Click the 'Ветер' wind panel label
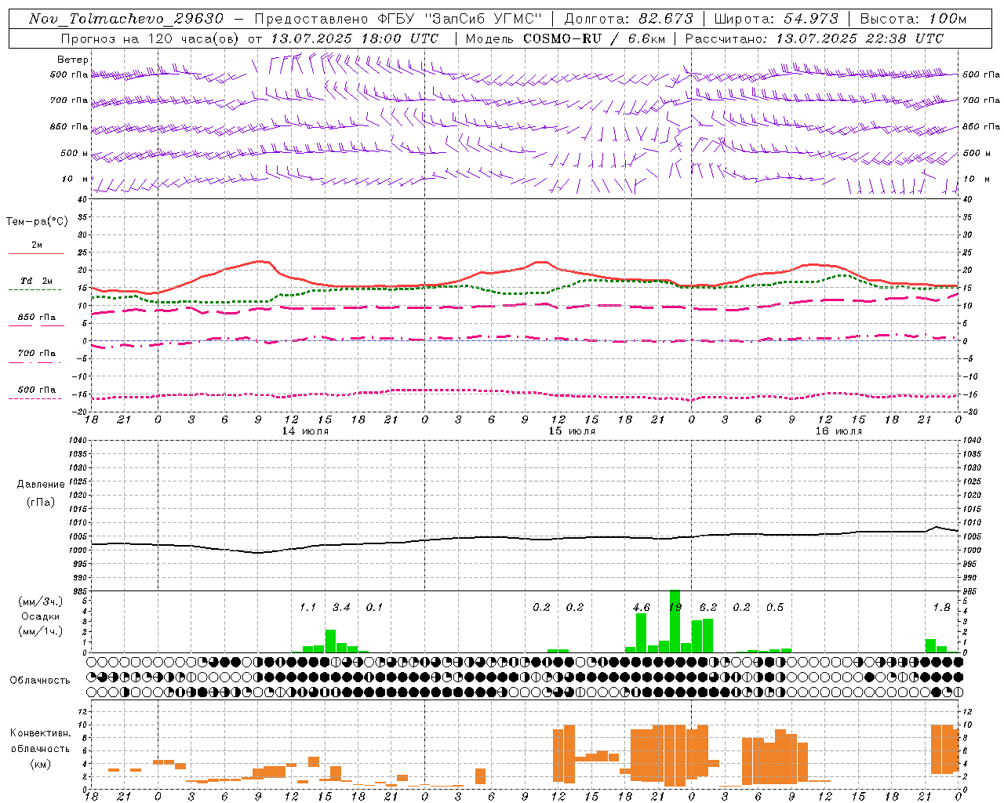 pyautogui.click(x=73, y=60)
